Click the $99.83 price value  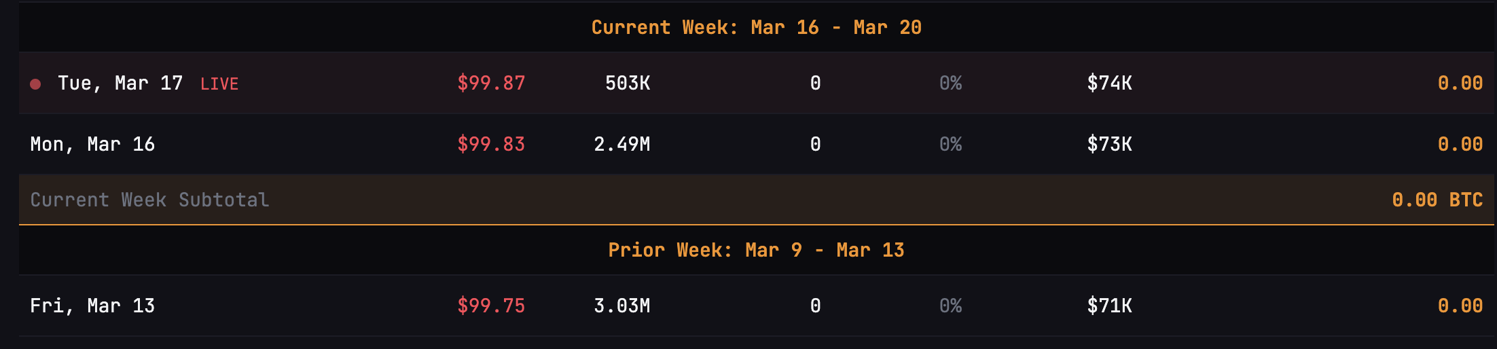(491, 144)
